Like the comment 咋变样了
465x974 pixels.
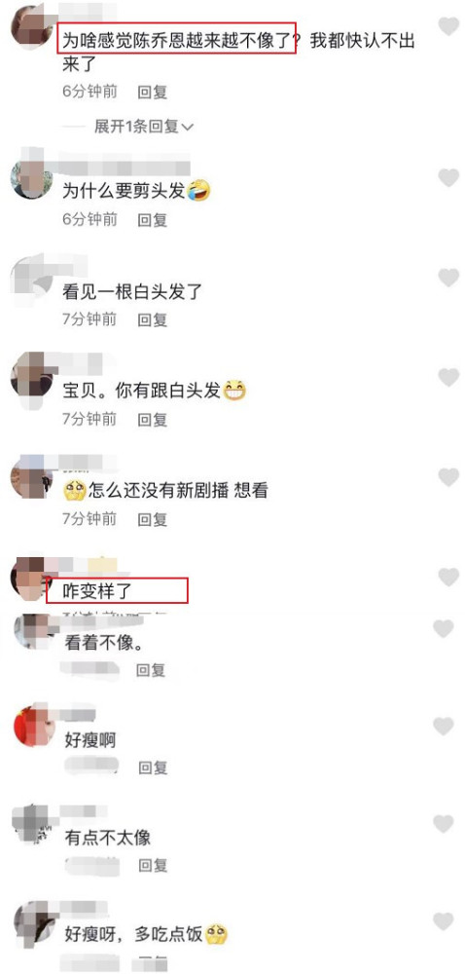pos(448,577)
